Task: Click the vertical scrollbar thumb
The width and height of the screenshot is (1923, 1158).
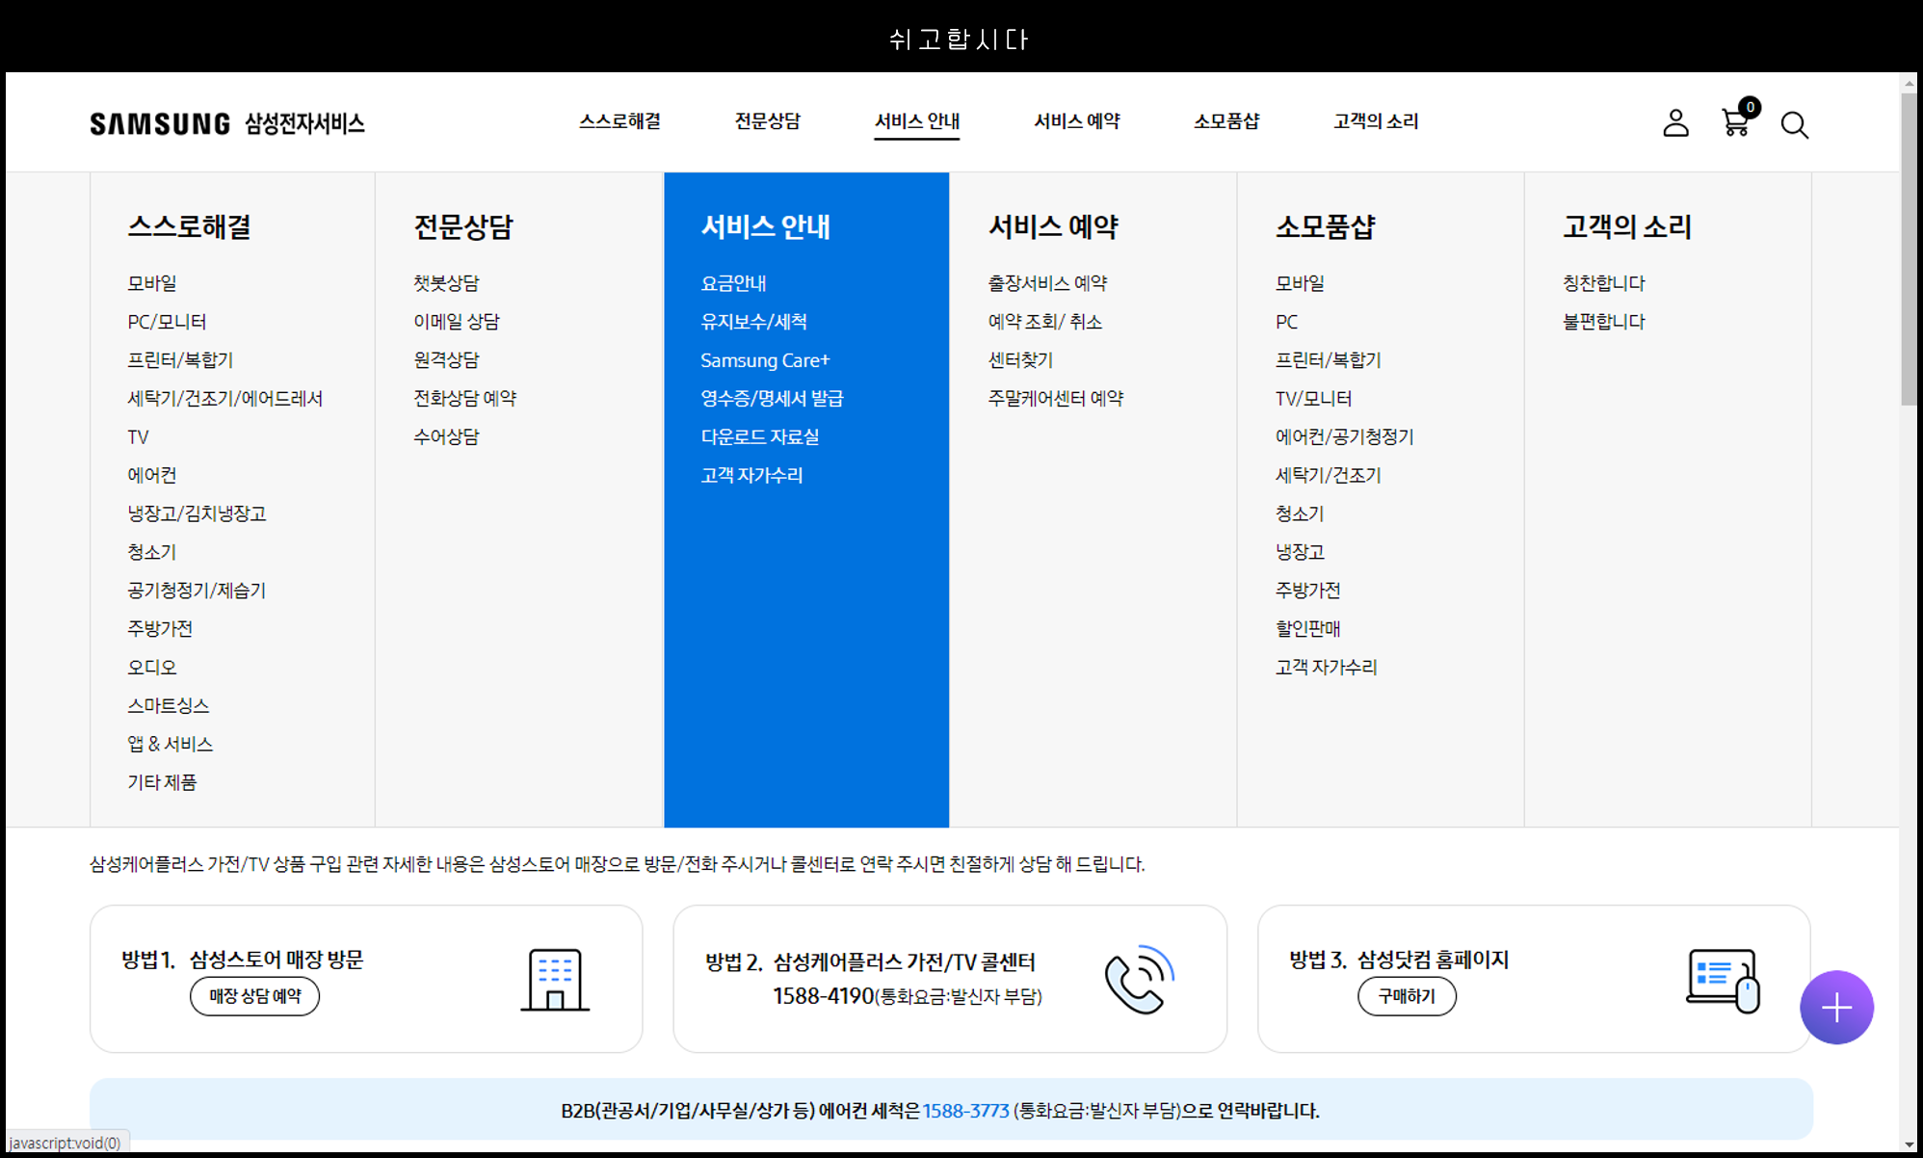Action: pyautogui.click(x=1909, y=249)
